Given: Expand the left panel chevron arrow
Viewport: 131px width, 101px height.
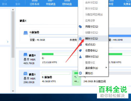Looking at the screenshot, I should (x=8, y=42).
